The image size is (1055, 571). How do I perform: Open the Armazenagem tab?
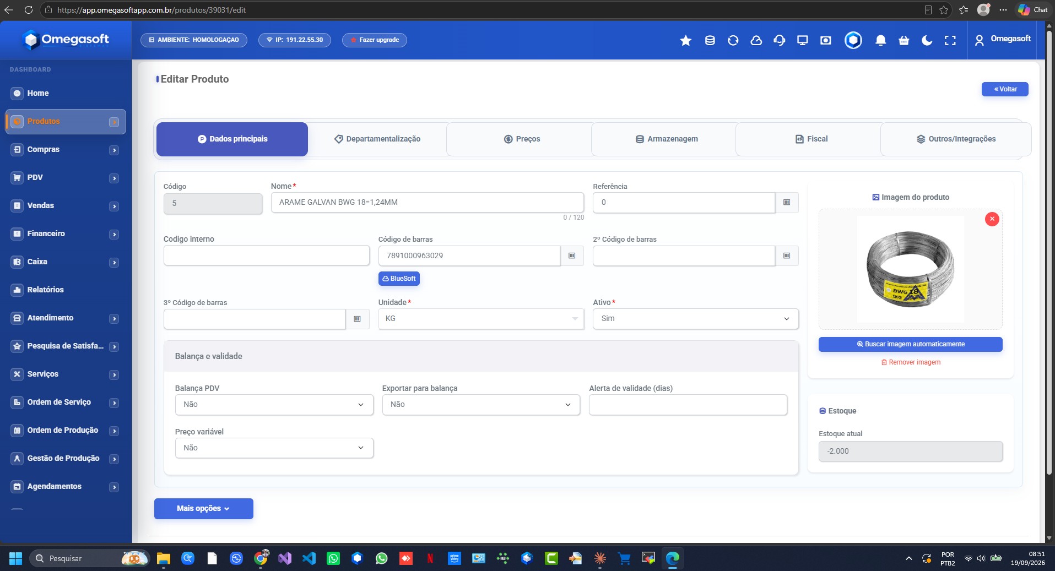[x=667, y=139]
